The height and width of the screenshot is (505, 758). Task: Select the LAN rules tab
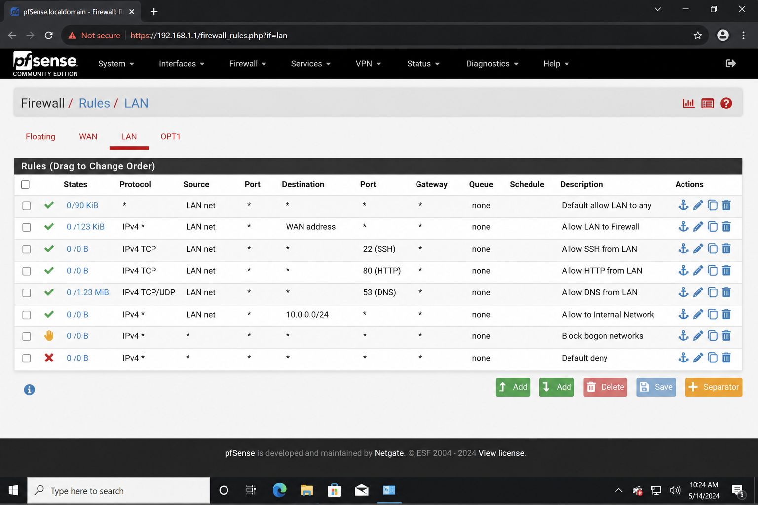click(129, 137)
